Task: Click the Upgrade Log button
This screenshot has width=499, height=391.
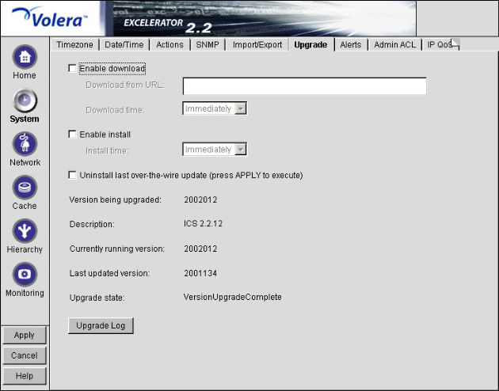Action: [x=101, y=325]
